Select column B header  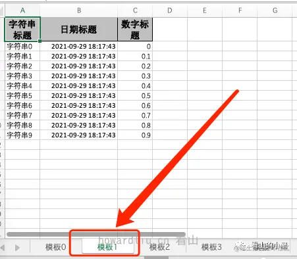click(79, 11)
